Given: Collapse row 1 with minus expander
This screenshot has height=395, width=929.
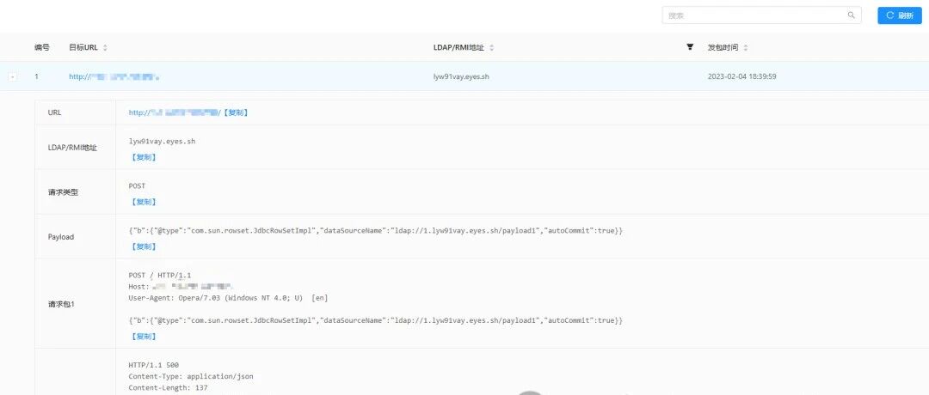Looking at the screenshot, I should click(x=13, y=76).
